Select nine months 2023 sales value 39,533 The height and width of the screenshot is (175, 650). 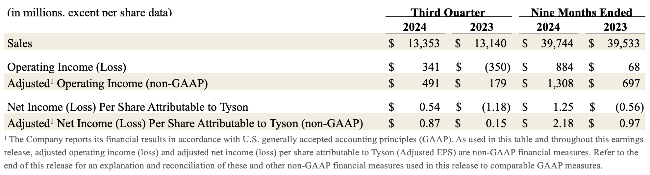624,43
